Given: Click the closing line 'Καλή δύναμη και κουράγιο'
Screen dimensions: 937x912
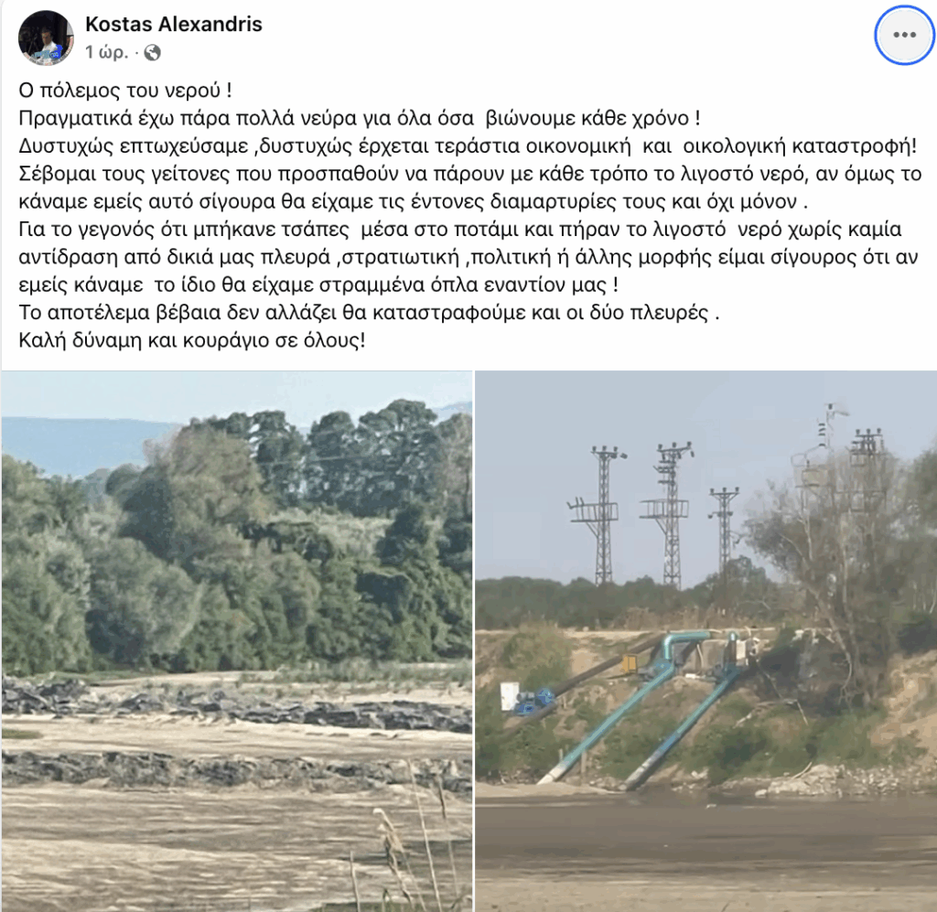Looking at the screenshot, I should [192, 340].
